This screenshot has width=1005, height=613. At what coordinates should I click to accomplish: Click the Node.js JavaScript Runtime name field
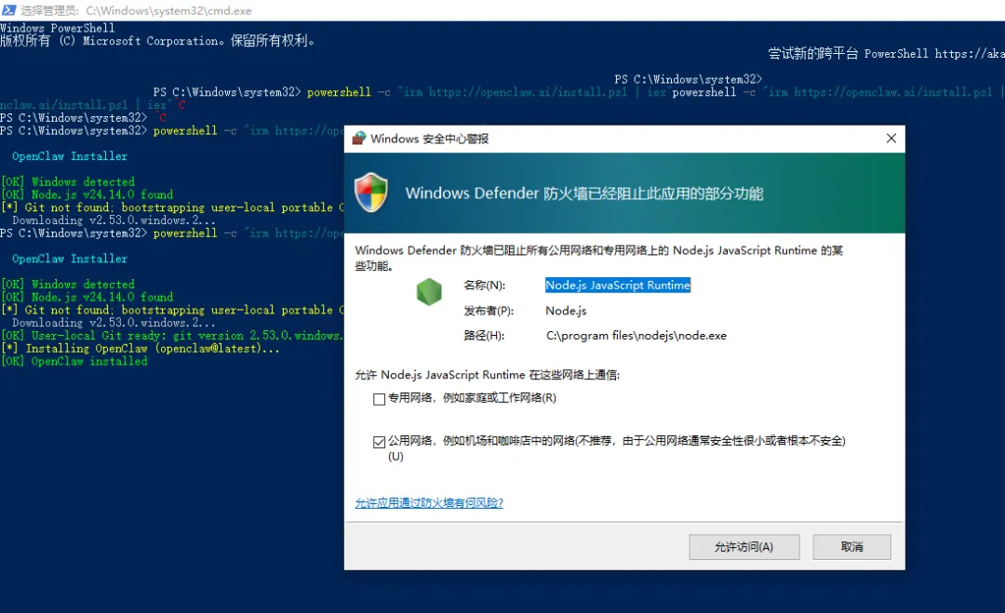[618, 285]
